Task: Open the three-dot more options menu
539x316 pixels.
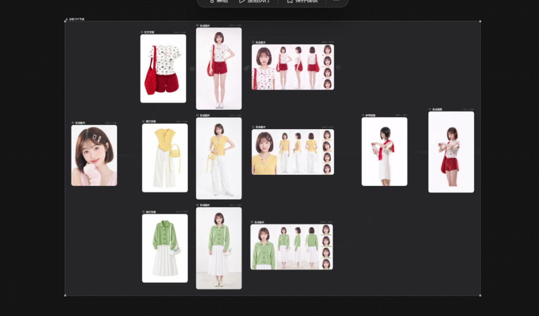Action: pos(336,1)
